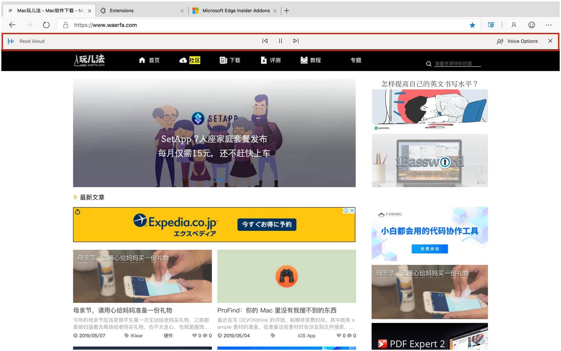Click the iOS App category link
This screenshot has width=561, height=351.
click(x=307, y=336)
